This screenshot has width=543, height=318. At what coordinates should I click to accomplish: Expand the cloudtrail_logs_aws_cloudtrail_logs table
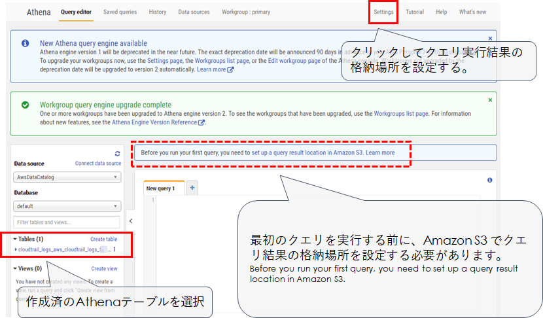pos(16,249)
